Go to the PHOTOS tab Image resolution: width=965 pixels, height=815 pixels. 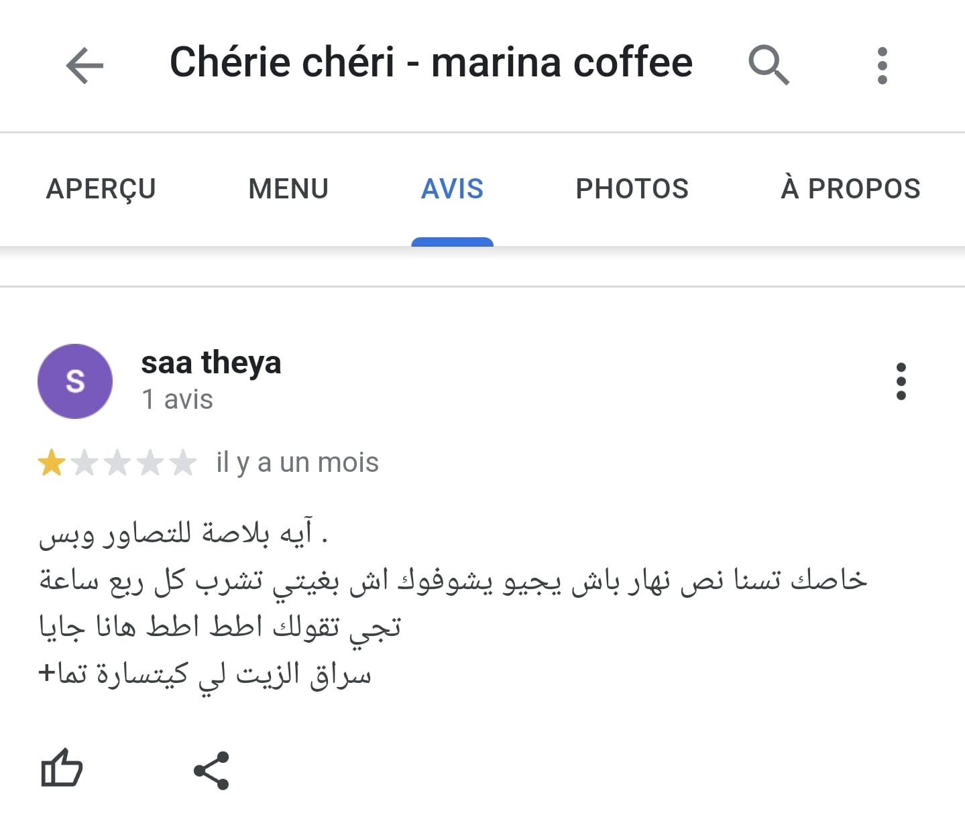[x=632, y=188]
